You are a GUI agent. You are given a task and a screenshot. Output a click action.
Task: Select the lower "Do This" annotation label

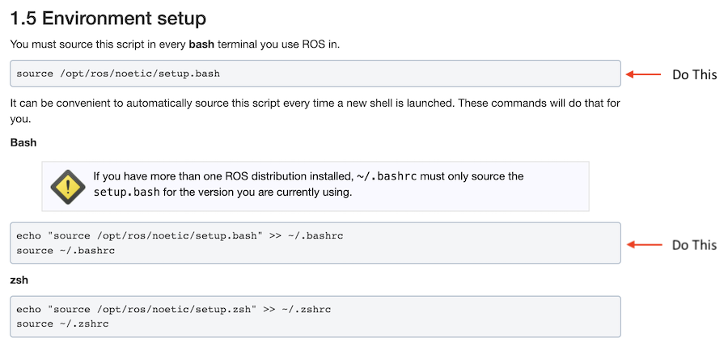[694, 244]
